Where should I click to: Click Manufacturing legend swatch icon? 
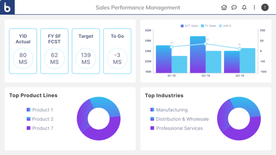[152, 110]
